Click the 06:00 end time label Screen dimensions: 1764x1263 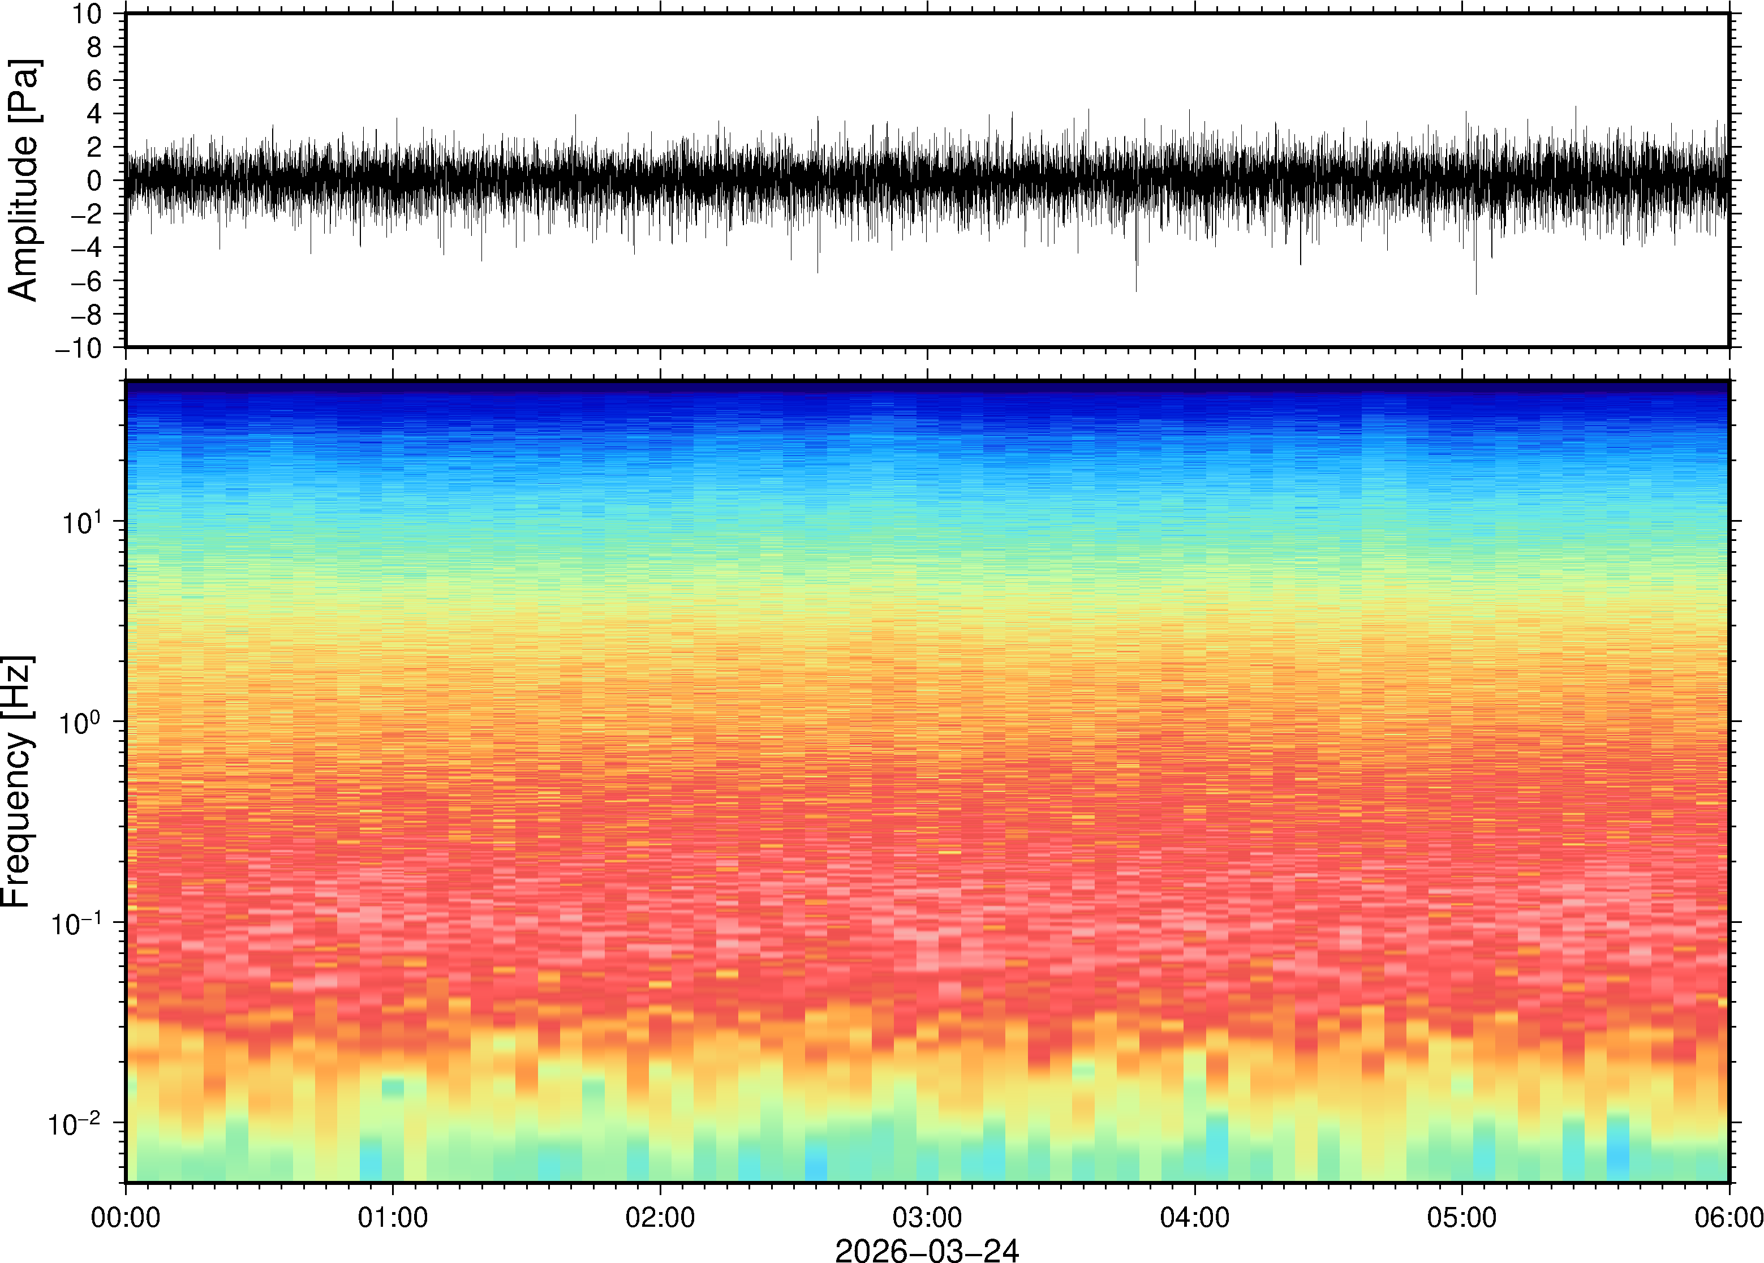[x=1728, y=1217]
